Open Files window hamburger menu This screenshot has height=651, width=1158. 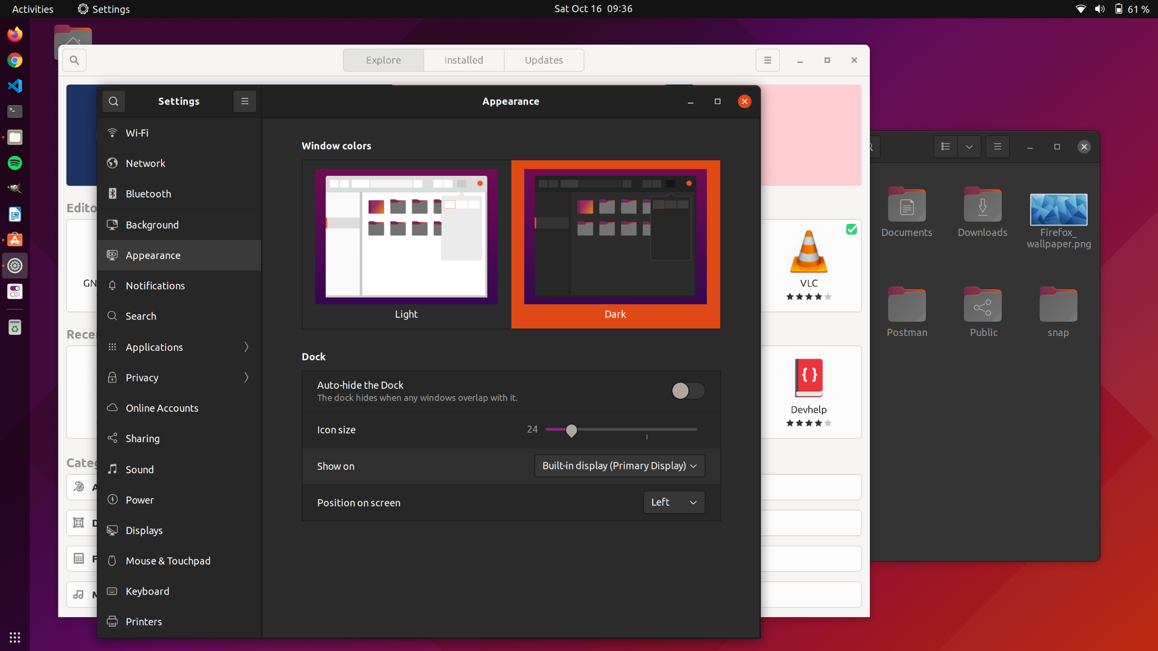tap(997, 146)
